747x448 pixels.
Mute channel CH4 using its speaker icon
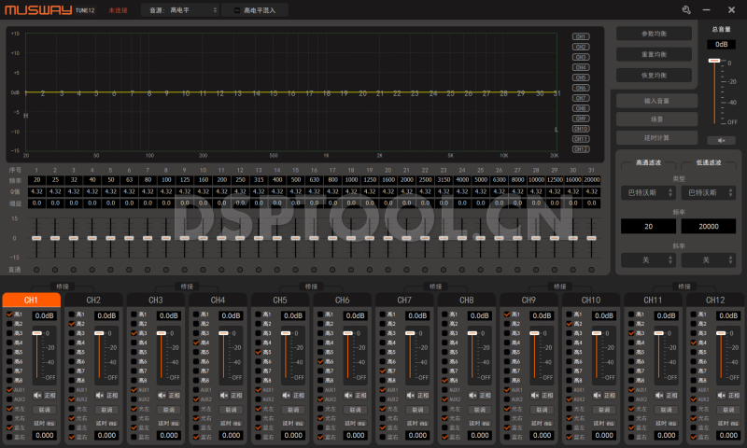click(223, 396)
